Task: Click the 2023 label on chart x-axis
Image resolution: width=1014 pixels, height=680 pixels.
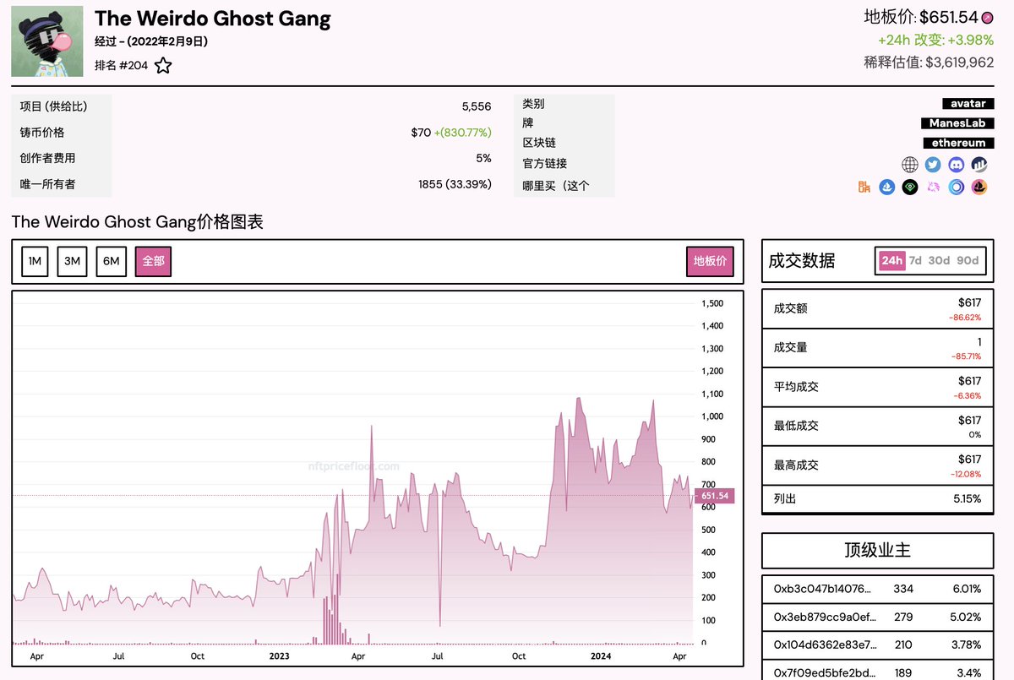Action: [280, 656]
